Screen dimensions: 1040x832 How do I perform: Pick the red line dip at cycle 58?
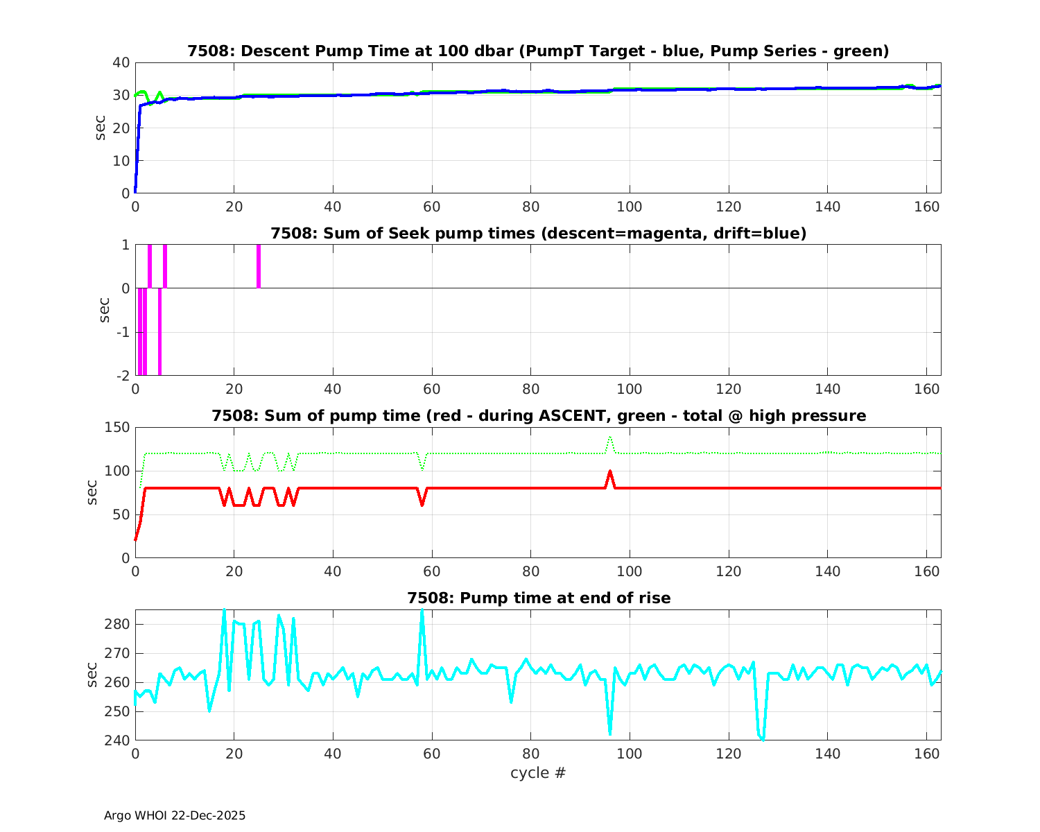coord(422,504)
